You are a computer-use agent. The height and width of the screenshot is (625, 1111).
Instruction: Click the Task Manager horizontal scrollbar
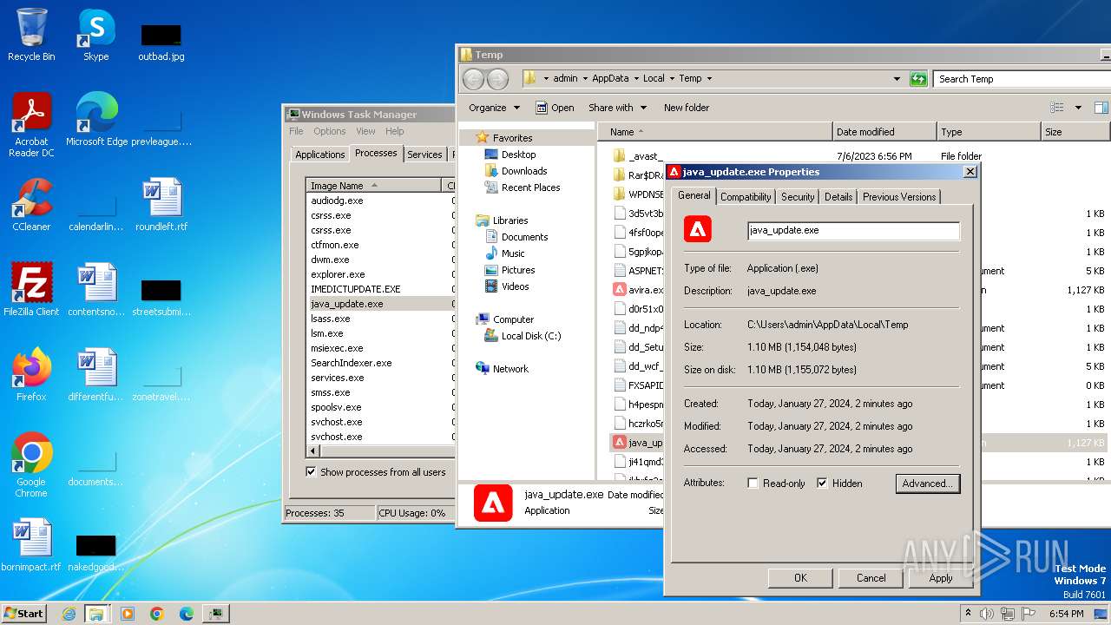[386, 451]
